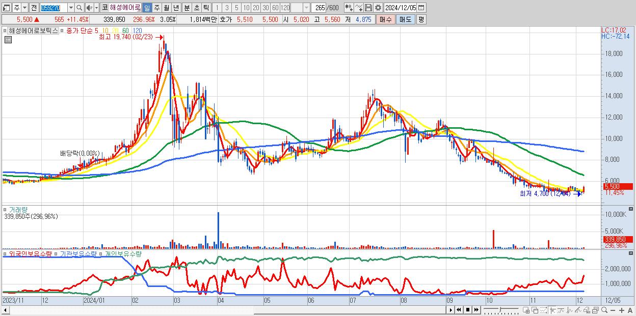Open the dropdown arrow beside speaker icon
Image resolution: width=636 pixels, height=316 pixels.
(x=96, y=8)
